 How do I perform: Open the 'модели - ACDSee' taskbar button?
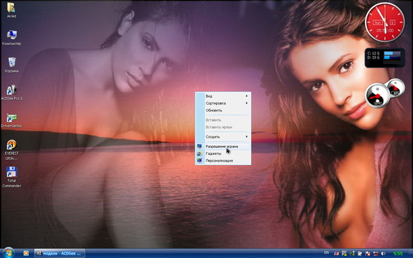coord(60,253)
